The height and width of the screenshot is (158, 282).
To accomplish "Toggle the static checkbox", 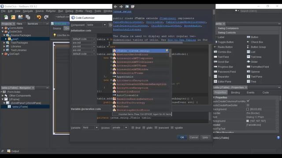I will click(x=144, y=128).
